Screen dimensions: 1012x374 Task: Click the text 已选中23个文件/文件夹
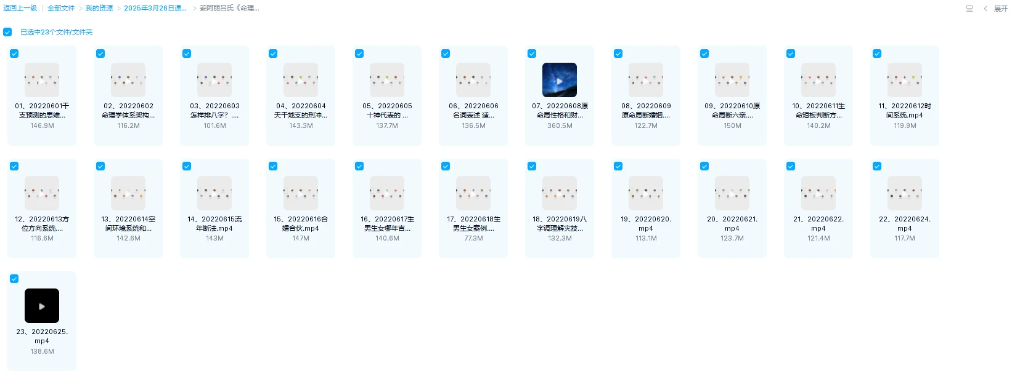(57, 32)
